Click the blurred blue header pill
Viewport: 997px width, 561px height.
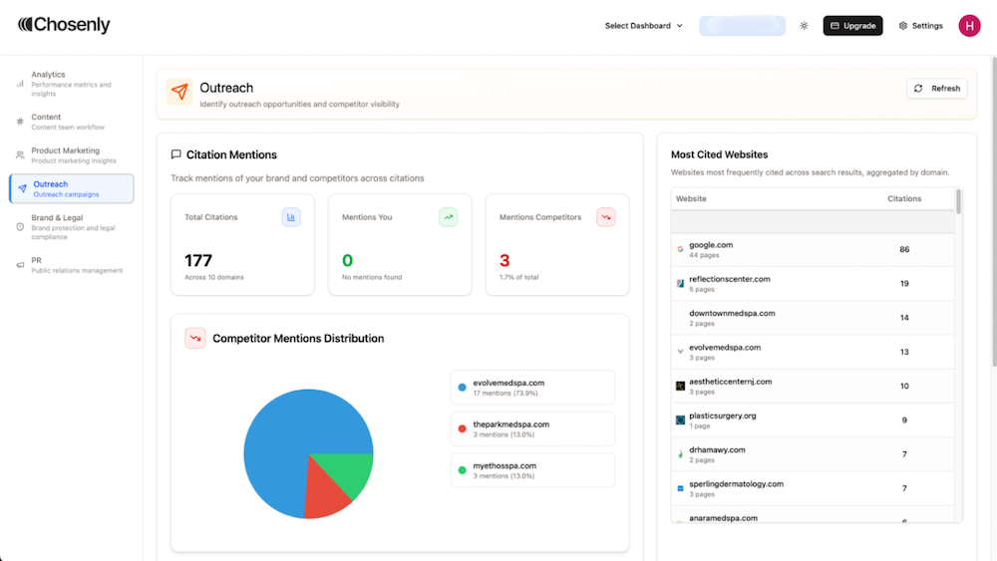pyautogui.click(x=742, y=26)
